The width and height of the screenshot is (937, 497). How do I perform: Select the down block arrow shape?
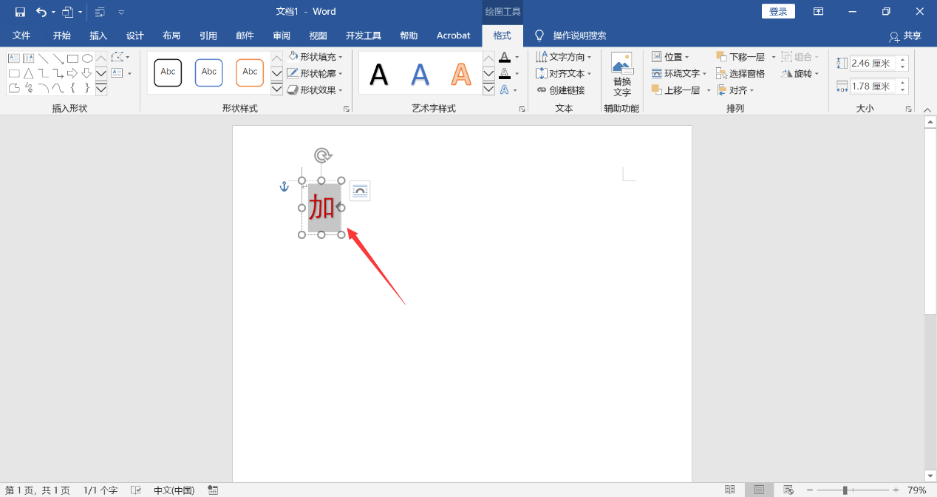tap(87, 73)
